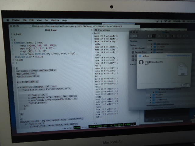195x146 pixels.
Task: Click the volume menu bar icon
Action: click(x=170, y=21)
